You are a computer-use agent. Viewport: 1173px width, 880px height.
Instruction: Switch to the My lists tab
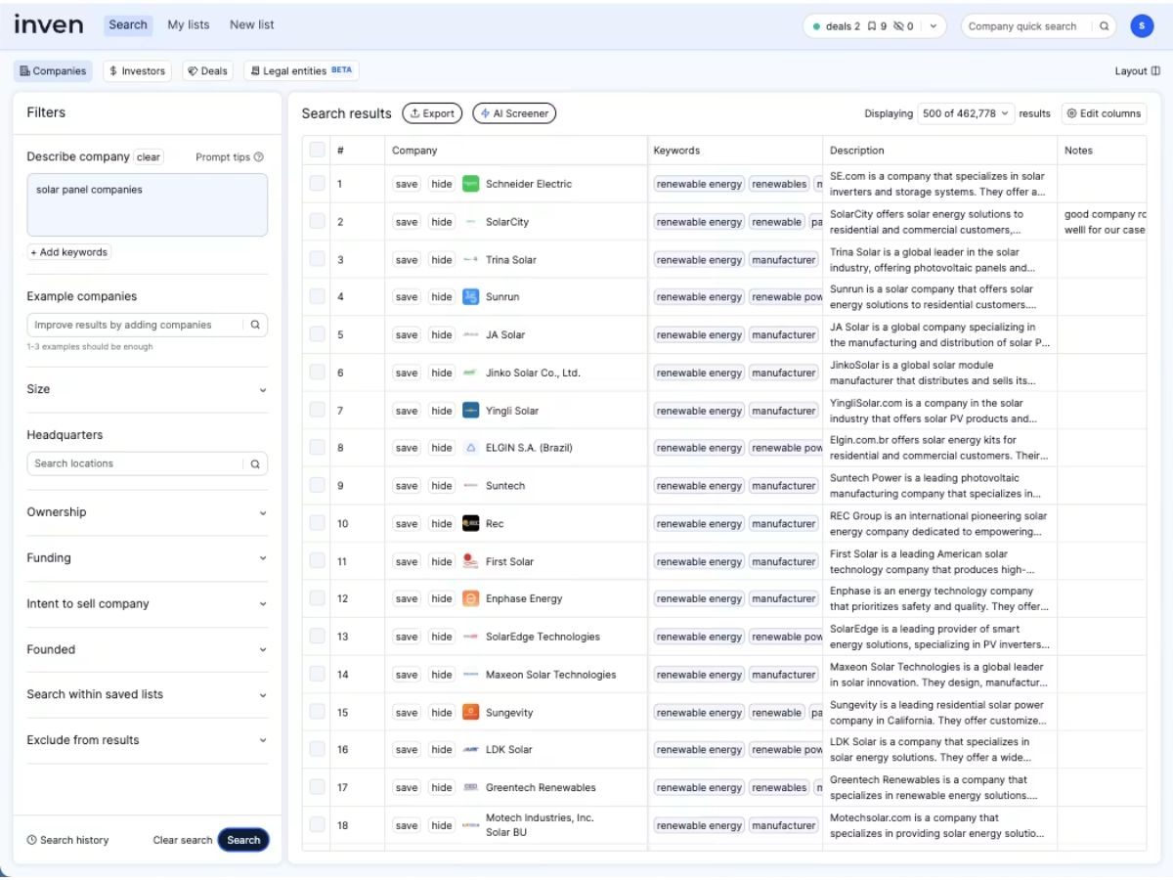click(189, 24)
